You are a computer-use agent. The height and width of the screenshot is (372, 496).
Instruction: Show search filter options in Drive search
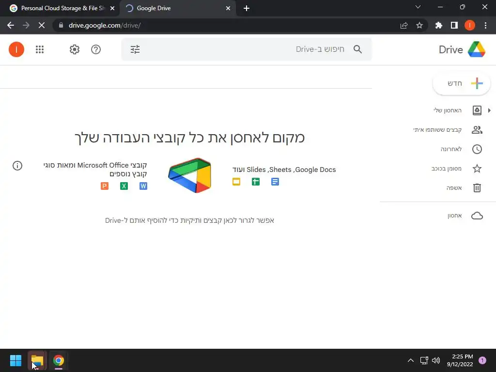(x=135, y=49)
